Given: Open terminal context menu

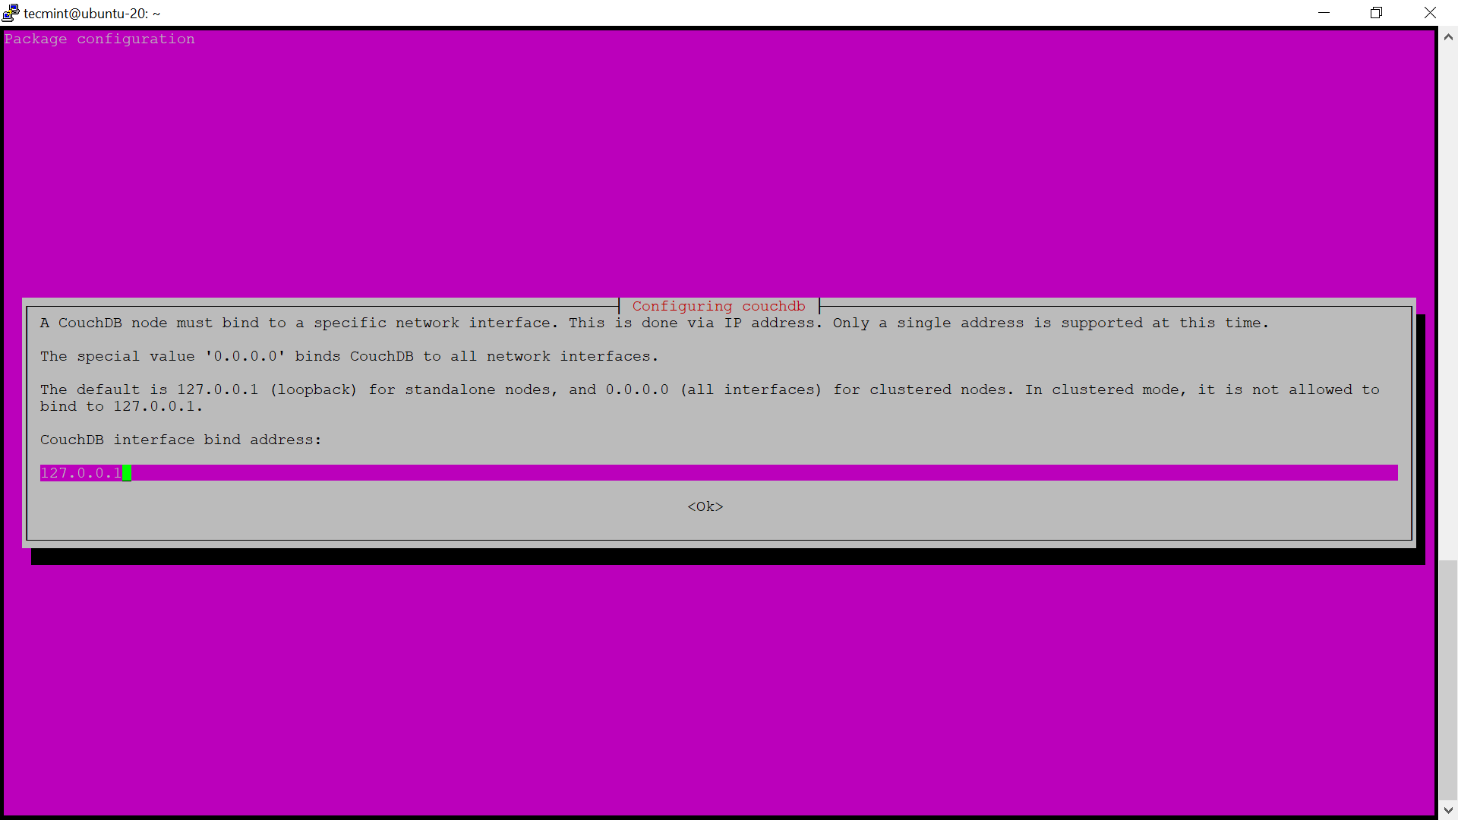Looking at the screenshot, I should 9,13.
